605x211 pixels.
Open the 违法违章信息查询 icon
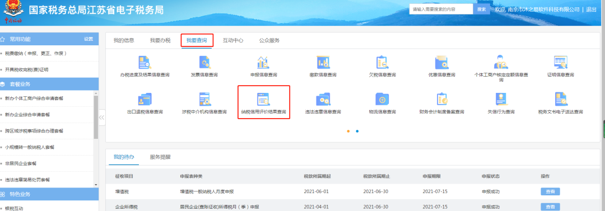[323, 99]
